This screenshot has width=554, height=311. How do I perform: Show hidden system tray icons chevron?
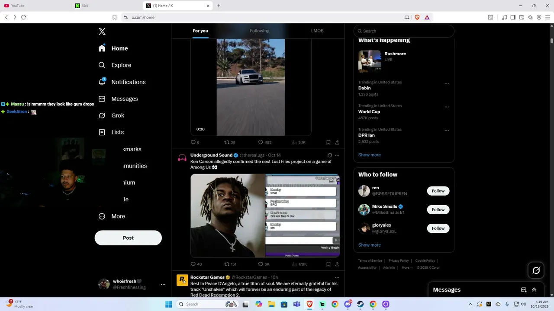470,304
